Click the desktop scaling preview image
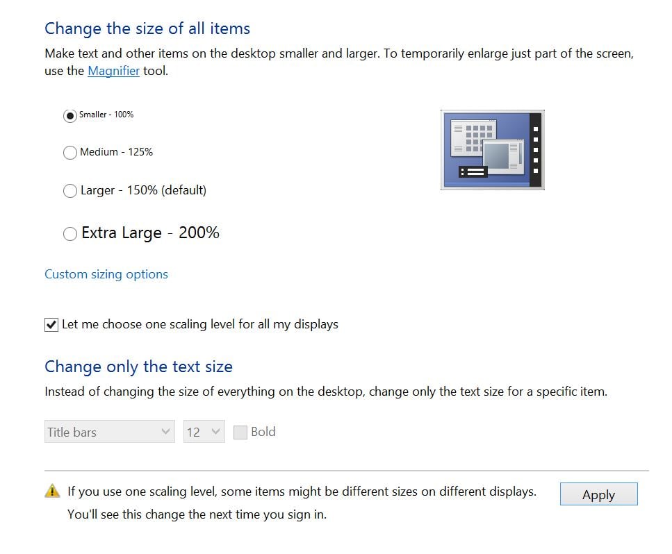The height and width of the screenshot is (554, 672). 493,150
